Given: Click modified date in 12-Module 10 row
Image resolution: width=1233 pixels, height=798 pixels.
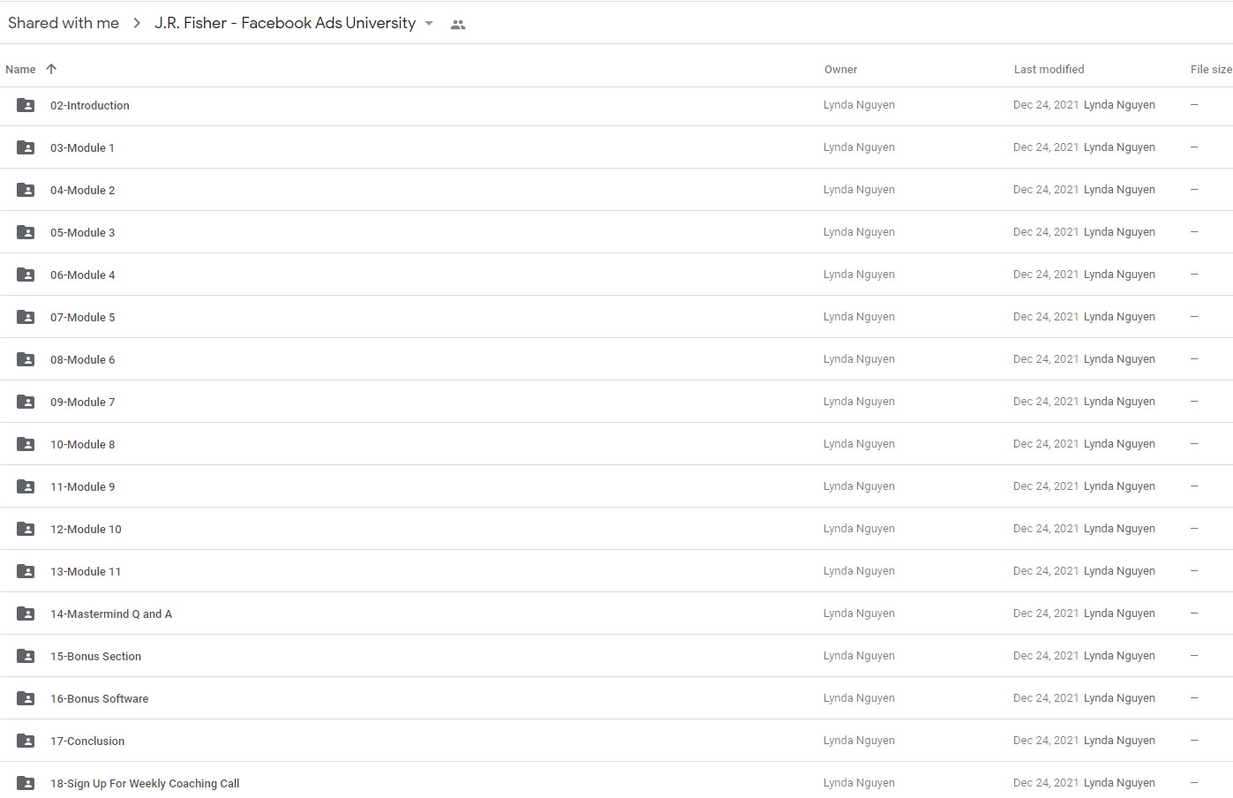Looking at the screenshot, I should [x=1046, y=528].
